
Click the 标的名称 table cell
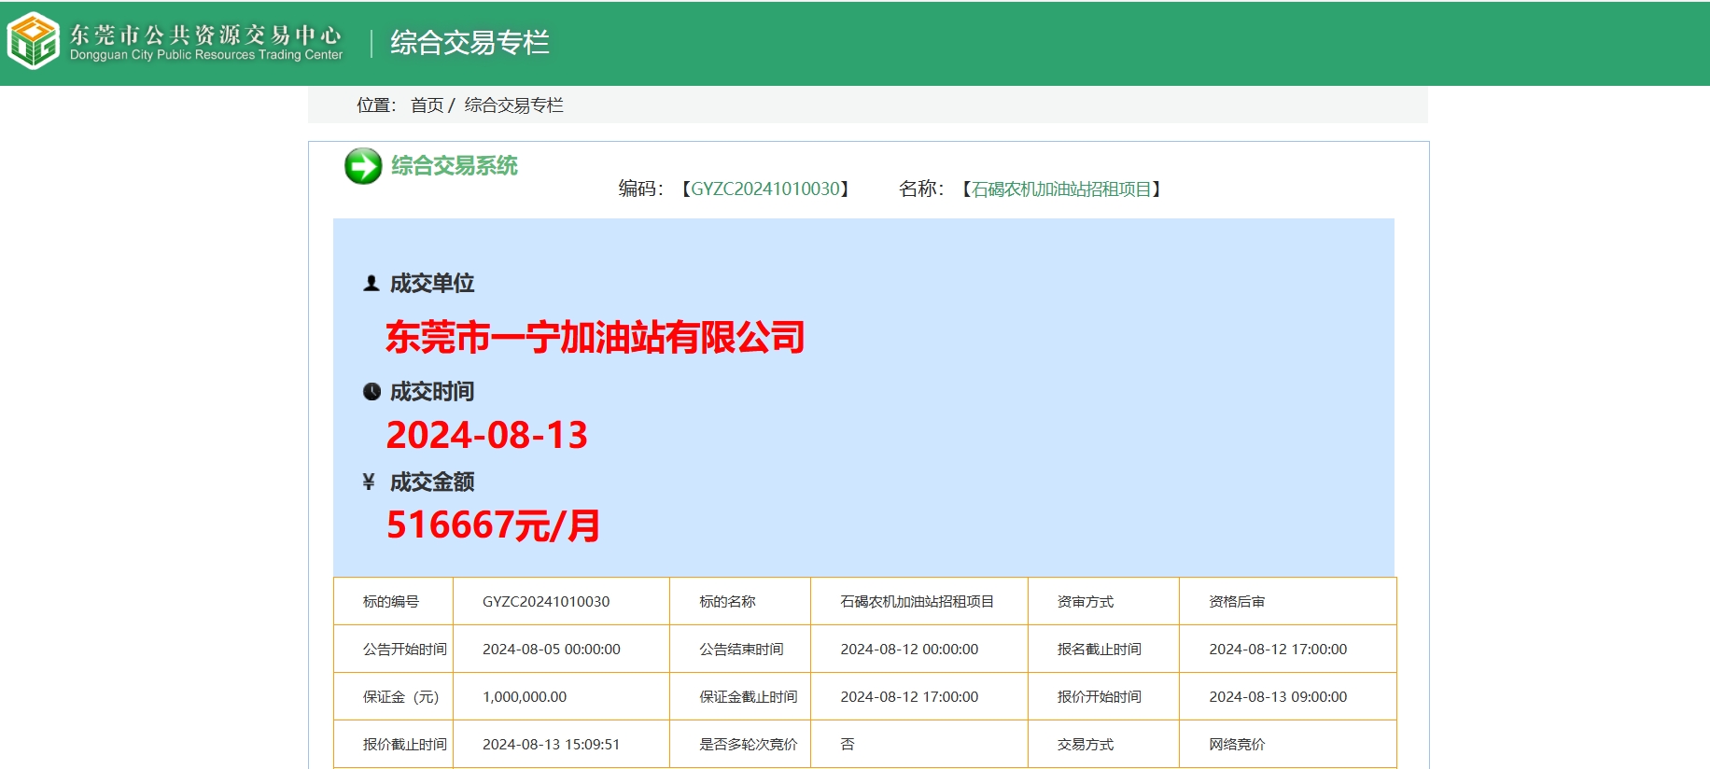click(740, 602)
